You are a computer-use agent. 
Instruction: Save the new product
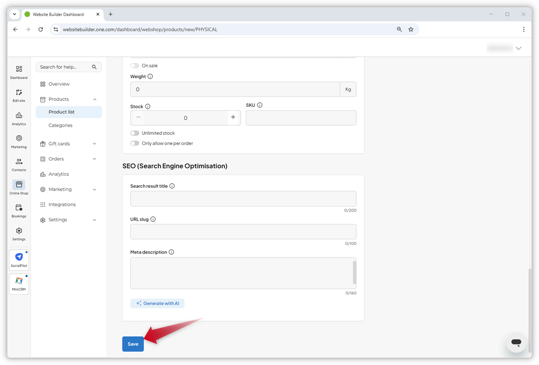point(132,344)
